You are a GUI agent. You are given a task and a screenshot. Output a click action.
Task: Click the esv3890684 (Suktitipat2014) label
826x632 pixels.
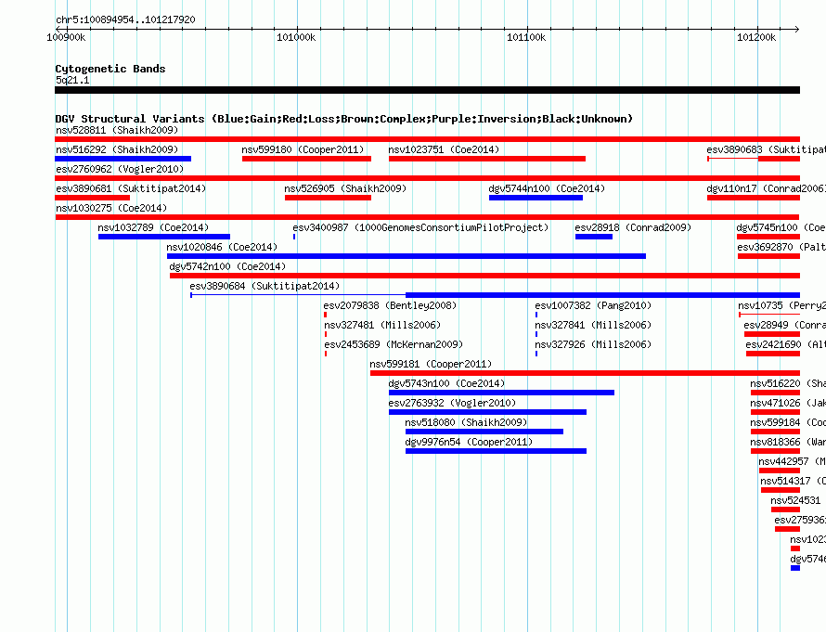coord(265,286)
